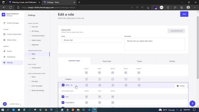Viewport: 199px width, 112px height.
Task: Open Webhooks settings
Action: tap(35, 45)
